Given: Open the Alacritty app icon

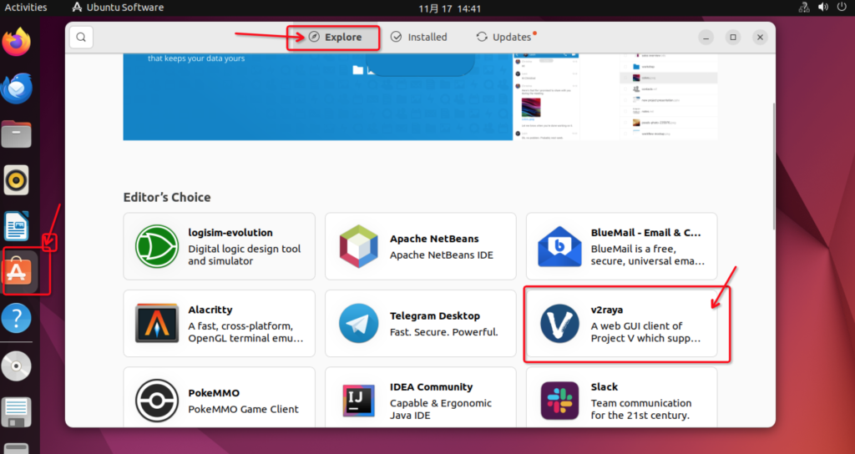Looking at the screenshot, I should [157, 323].
